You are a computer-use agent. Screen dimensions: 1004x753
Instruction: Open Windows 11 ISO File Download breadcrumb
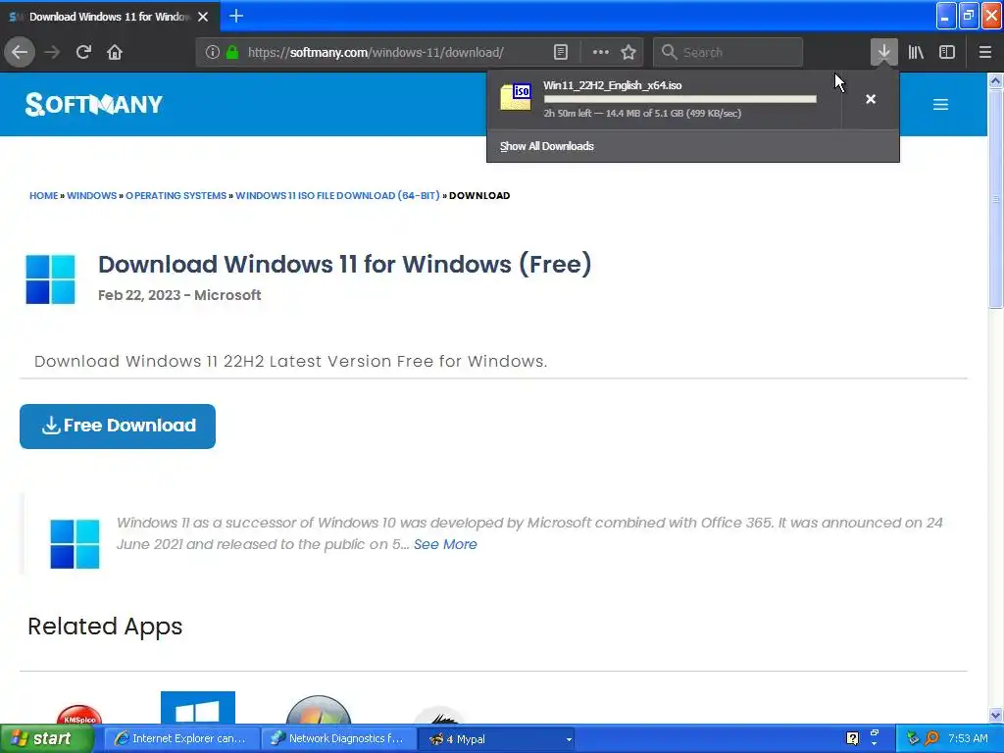tap(337, 195)
